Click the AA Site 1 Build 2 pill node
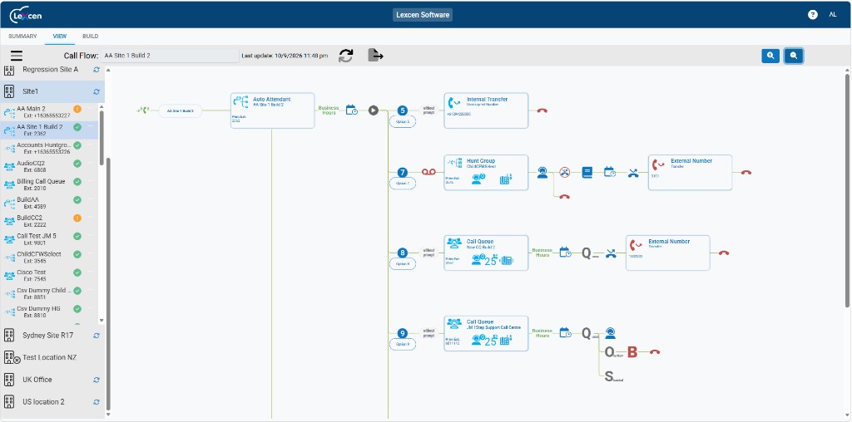 coord(181,110)
